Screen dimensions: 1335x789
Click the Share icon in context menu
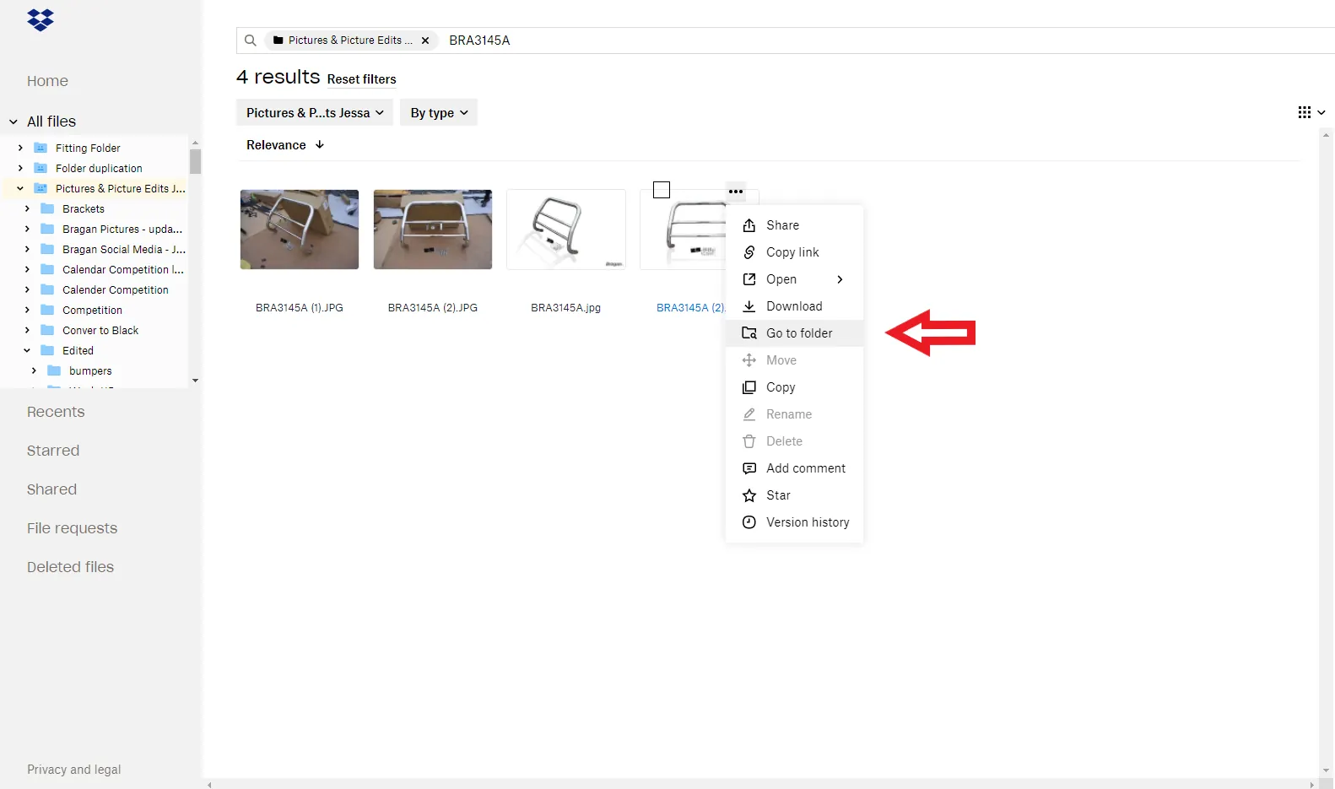(x=749, y=225)
